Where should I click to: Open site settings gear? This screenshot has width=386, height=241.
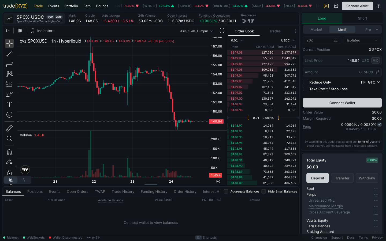[378, 6]
